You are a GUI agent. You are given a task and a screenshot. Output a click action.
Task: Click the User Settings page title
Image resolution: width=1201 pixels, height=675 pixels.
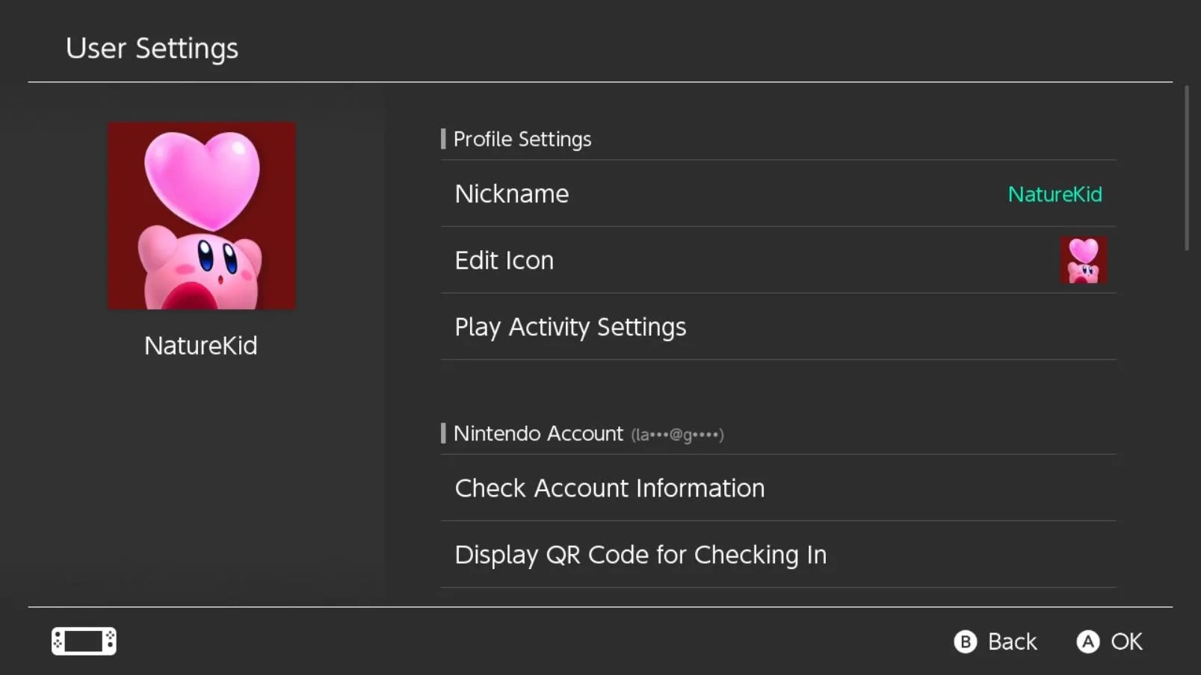[x=152, y=48]
